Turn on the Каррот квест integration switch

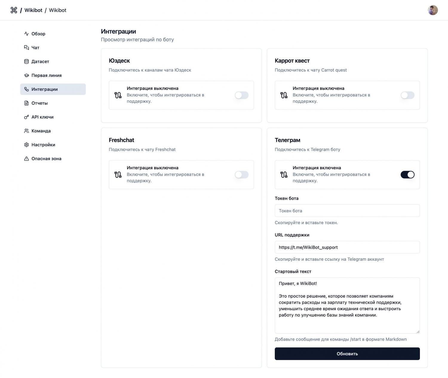pos(407,95)
